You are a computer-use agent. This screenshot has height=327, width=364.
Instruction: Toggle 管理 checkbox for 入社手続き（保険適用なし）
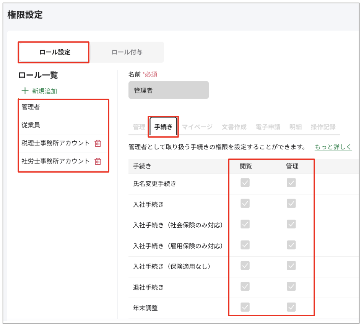click(291, 266)
